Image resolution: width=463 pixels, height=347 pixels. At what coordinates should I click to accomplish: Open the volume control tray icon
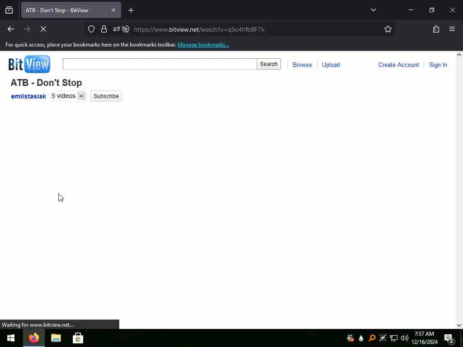pyautogui.click(x=405, y=338)
